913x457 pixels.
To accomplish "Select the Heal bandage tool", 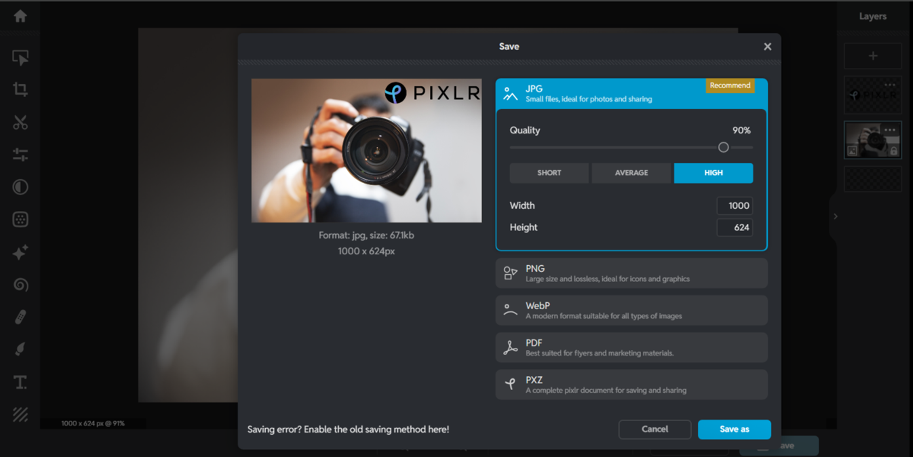I will (x=20, y=317).
